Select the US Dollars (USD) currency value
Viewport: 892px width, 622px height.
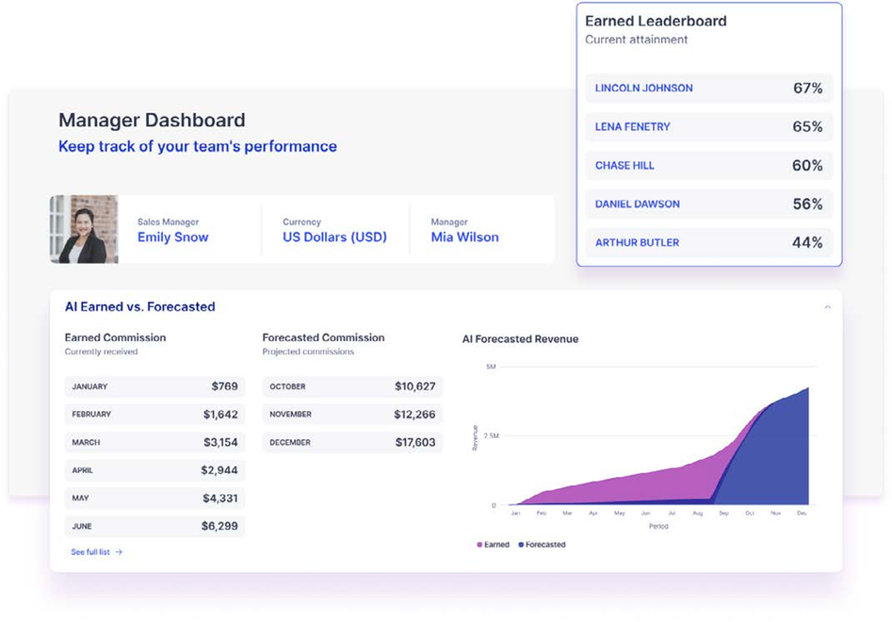tap(334, 237)
